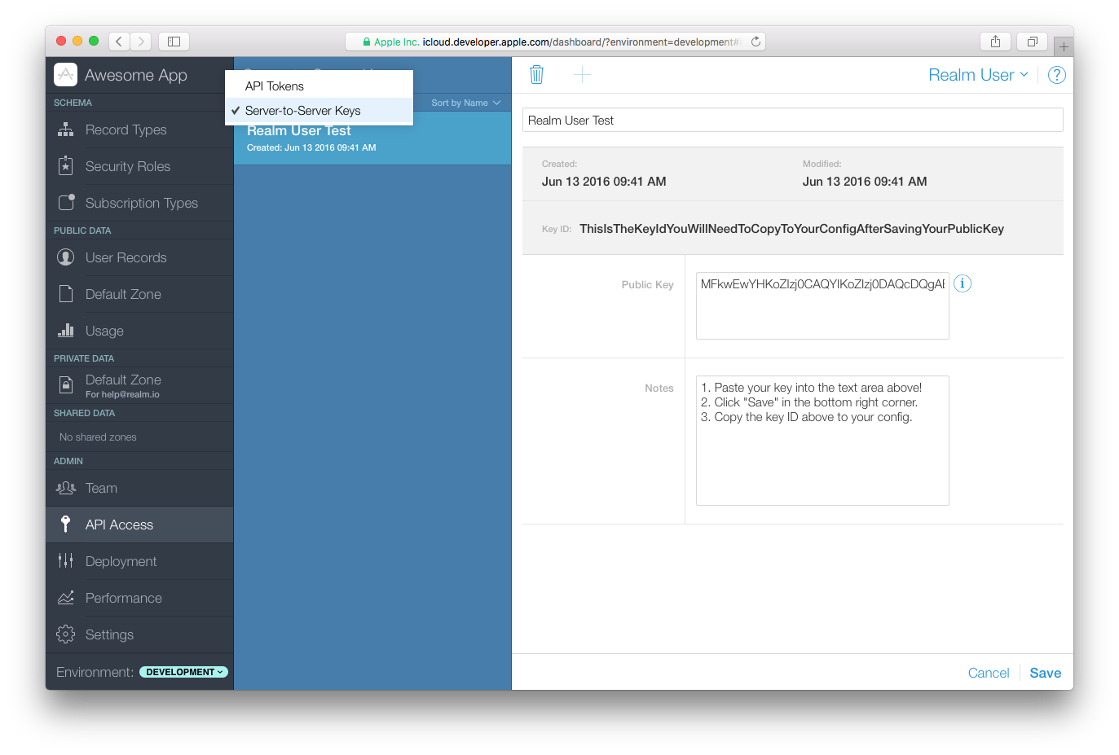1119x755 pixels.
Task: Click the Safari address bar URL
Action: click(554, 42)
